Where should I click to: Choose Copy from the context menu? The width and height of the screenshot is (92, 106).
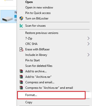click(x=29, y=102)
